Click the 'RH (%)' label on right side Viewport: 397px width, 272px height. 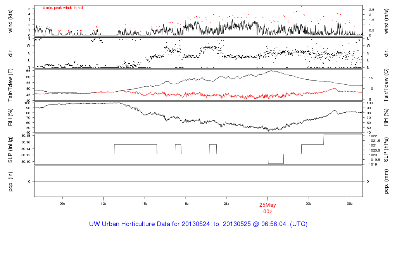pos(386,117)
